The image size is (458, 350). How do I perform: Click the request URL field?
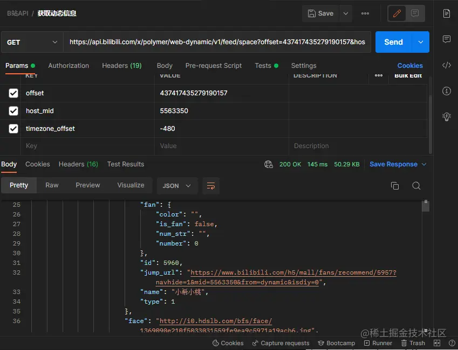coord(217,42)
